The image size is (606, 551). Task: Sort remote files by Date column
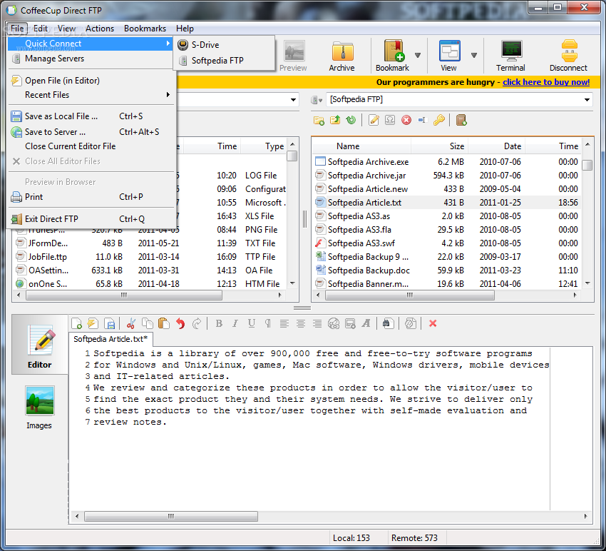coord(497,146)
